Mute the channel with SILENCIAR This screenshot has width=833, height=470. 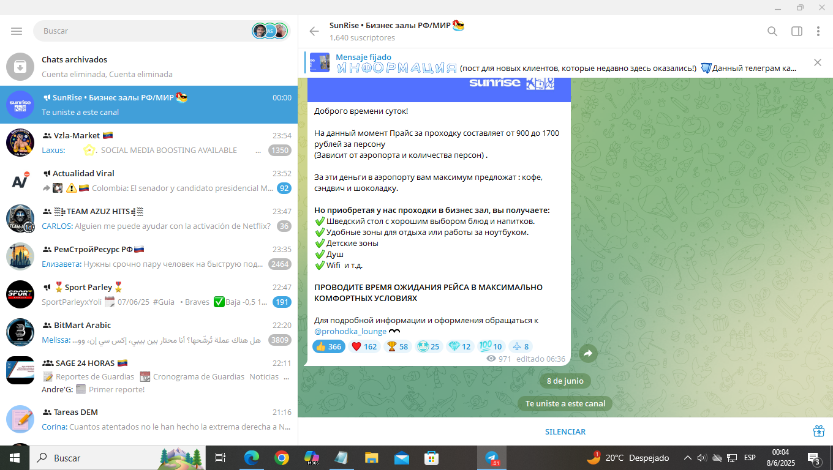coord(565,431)
